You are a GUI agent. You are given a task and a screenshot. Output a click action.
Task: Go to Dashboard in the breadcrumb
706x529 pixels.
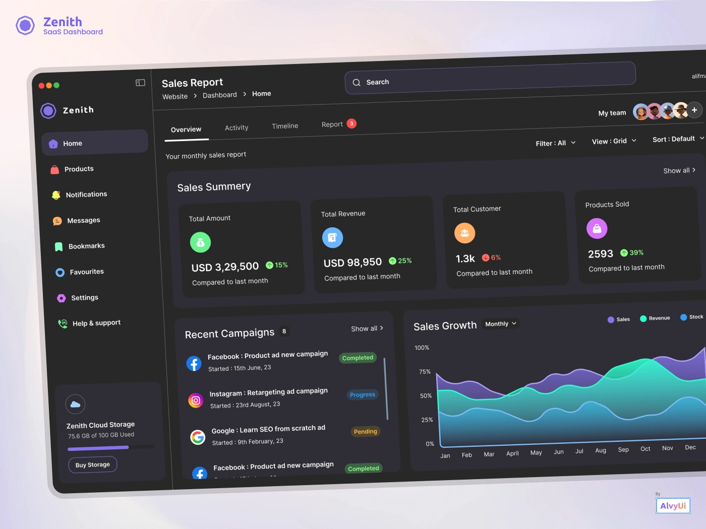(x=220, y=95)
